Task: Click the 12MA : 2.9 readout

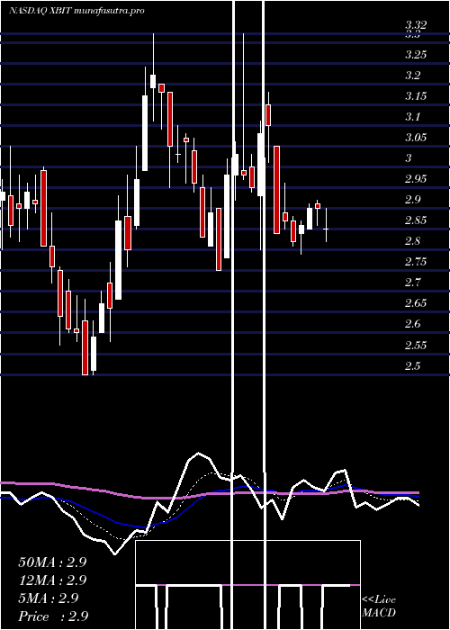Action: tap(52, 580)
